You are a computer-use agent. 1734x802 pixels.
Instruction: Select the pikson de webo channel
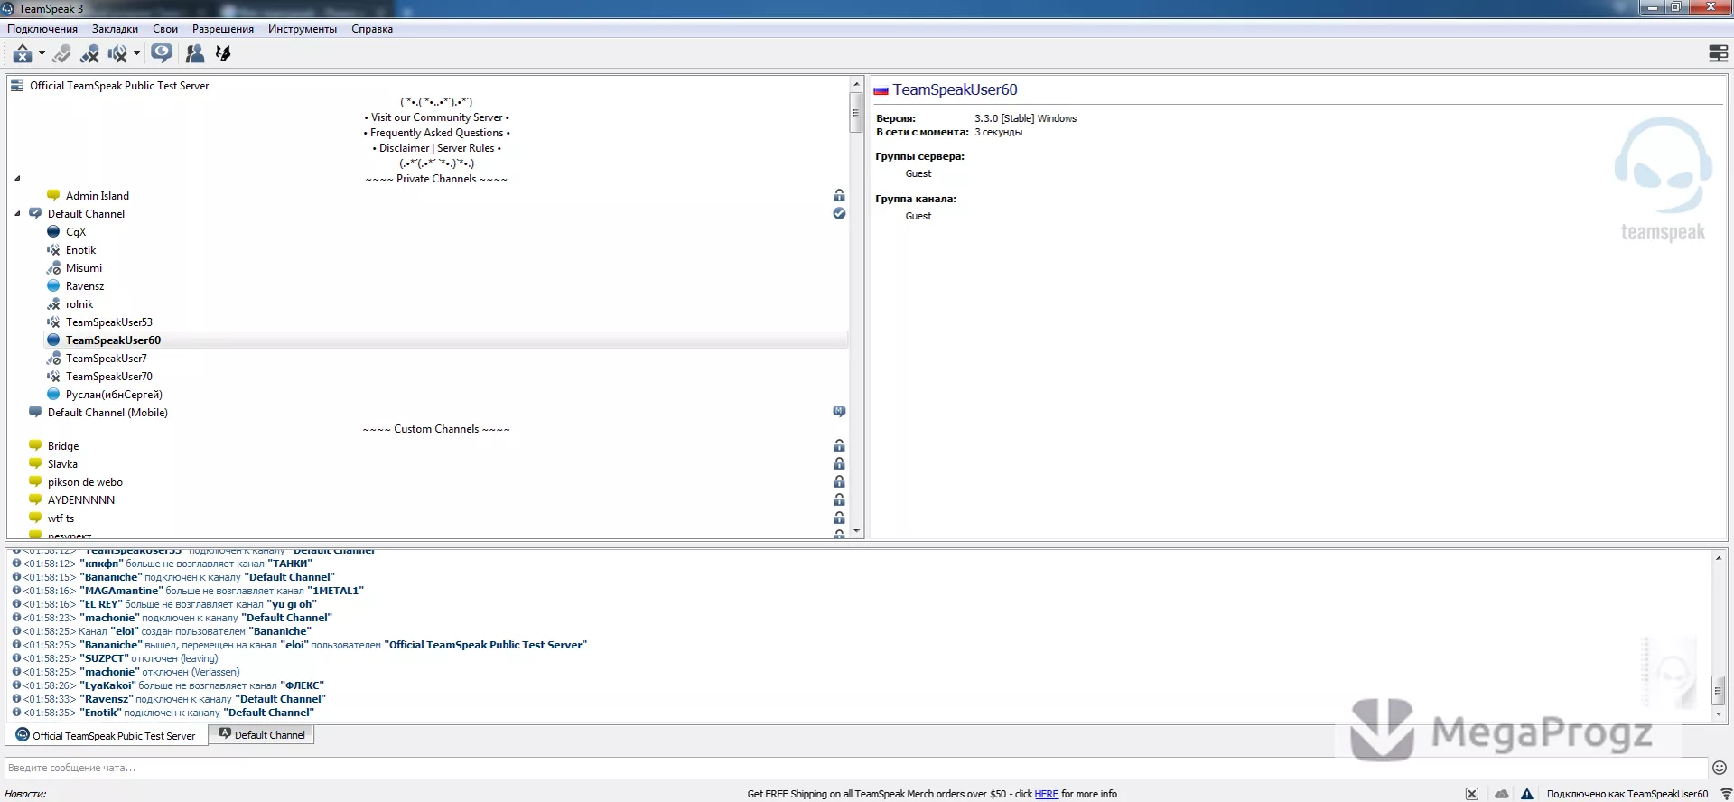pyautogui.click(x=85, y=482)
